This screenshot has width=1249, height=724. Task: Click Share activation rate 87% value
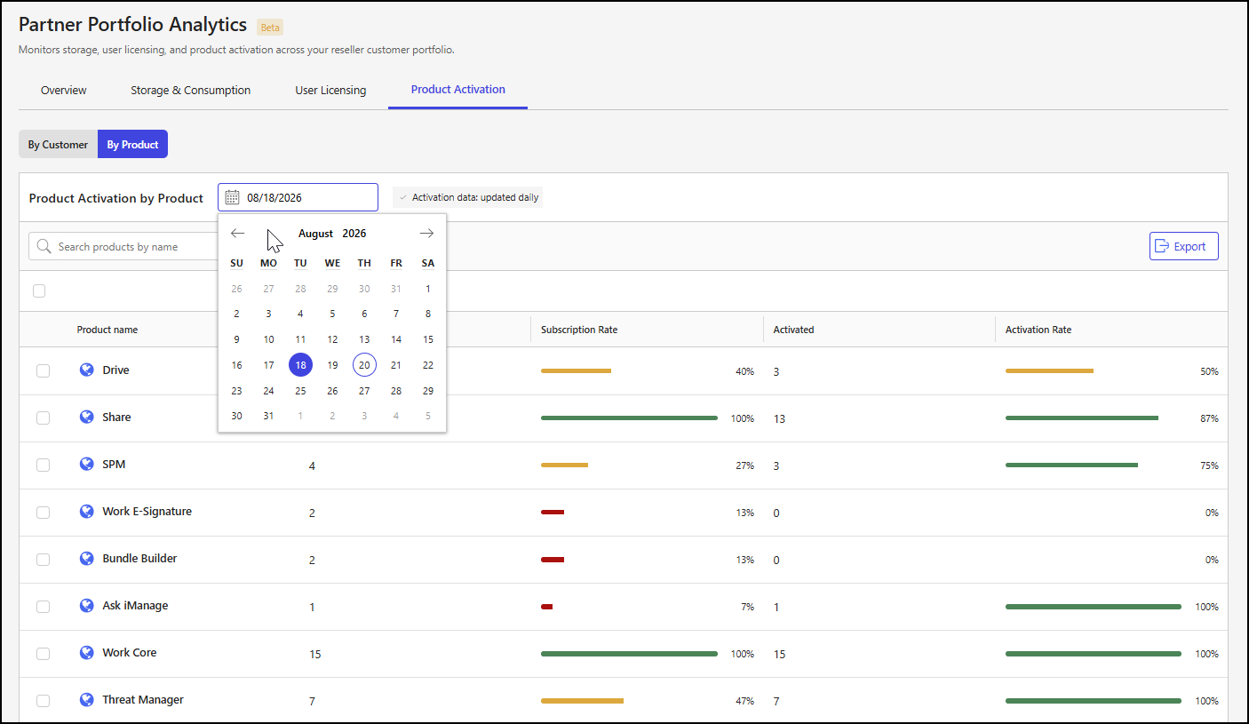[1209, 418]
